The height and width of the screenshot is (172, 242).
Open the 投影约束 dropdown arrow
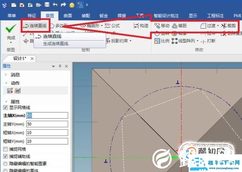[130, 41]
